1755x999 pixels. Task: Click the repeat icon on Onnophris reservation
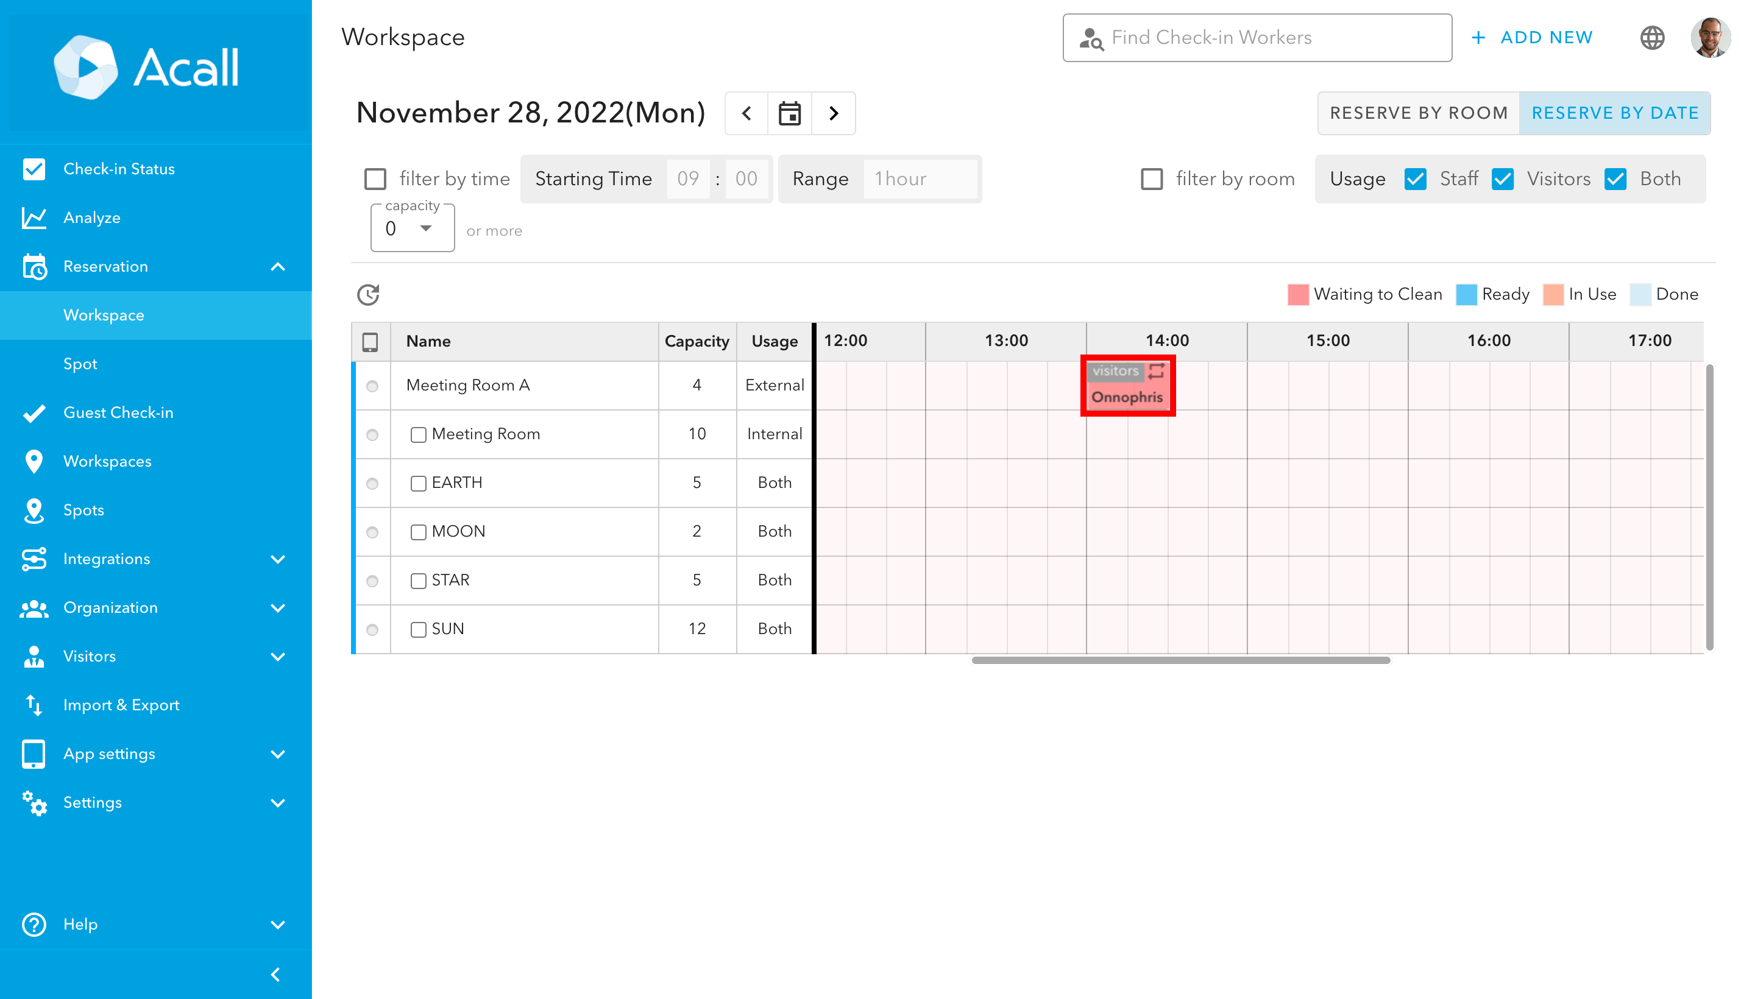(1157, 371)
